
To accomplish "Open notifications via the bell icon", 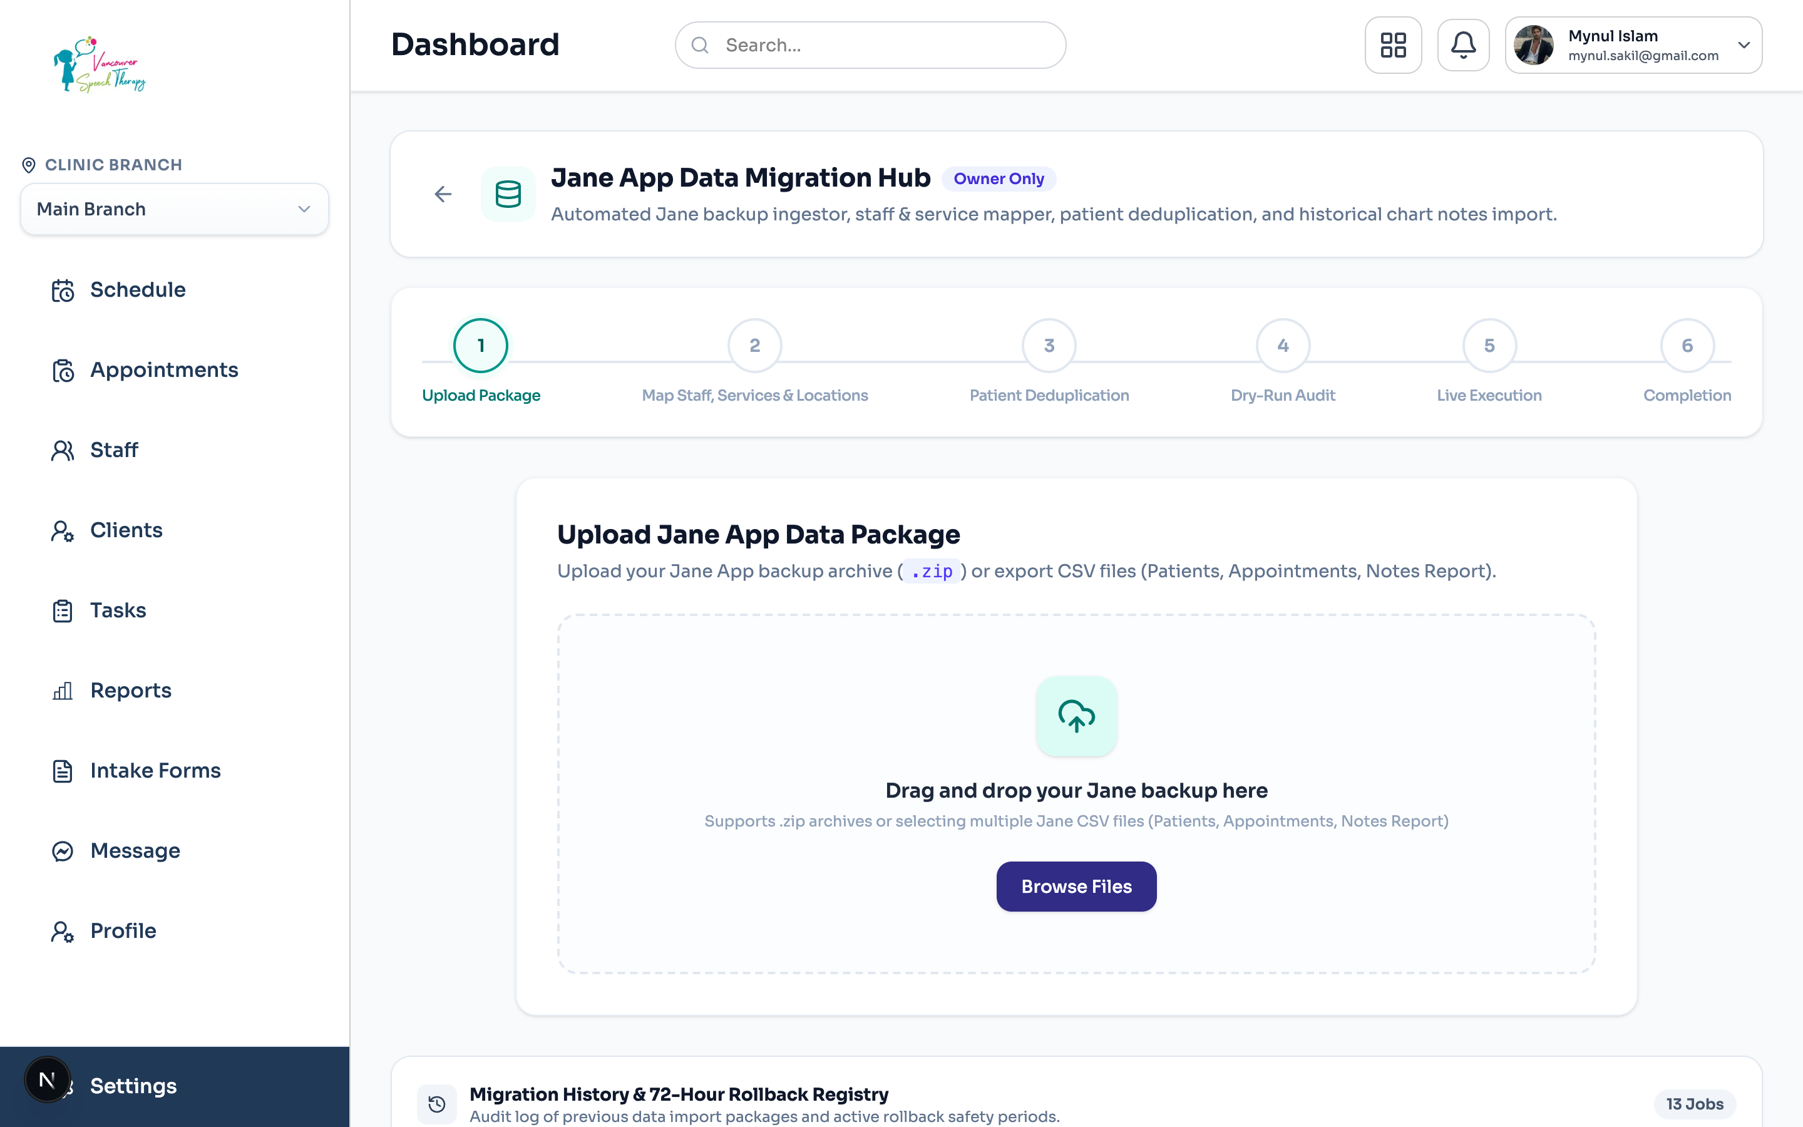I will [x=1463, y=44].
